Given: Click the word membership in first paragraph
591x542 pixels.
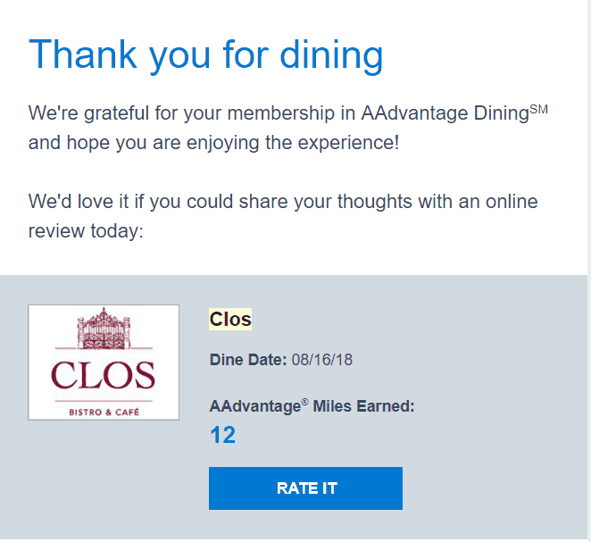Looking at the screenshot, I should [x=281, y=113].
